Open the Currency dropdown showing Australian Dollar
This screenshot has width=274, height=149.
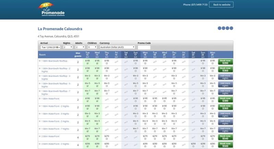click(117, 47)
